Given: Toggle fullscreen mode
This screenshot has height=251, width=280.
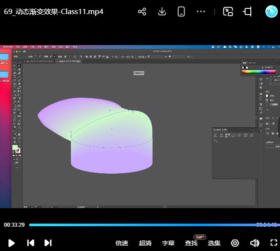Looking at the screenshot, I should 273,243.
